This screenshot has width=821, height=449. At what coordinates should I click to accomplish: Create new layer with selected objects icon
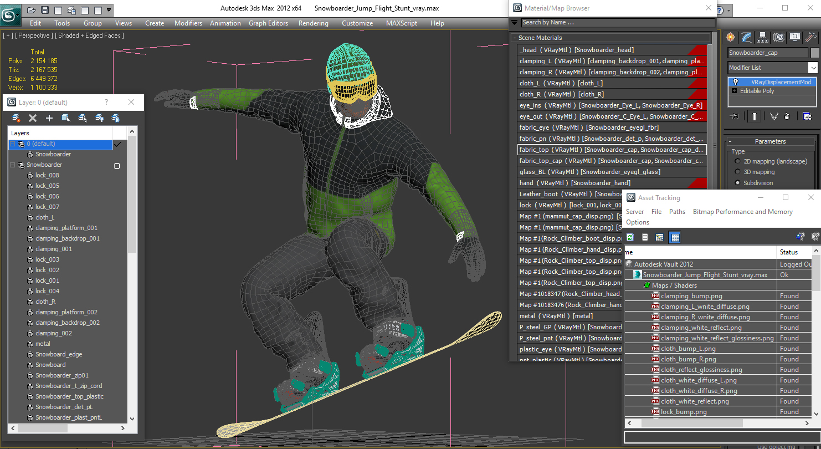coord(16,118)
